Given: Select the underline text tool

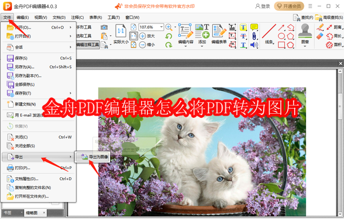Looking at the screenshot, I should click(x=243, y=45).
